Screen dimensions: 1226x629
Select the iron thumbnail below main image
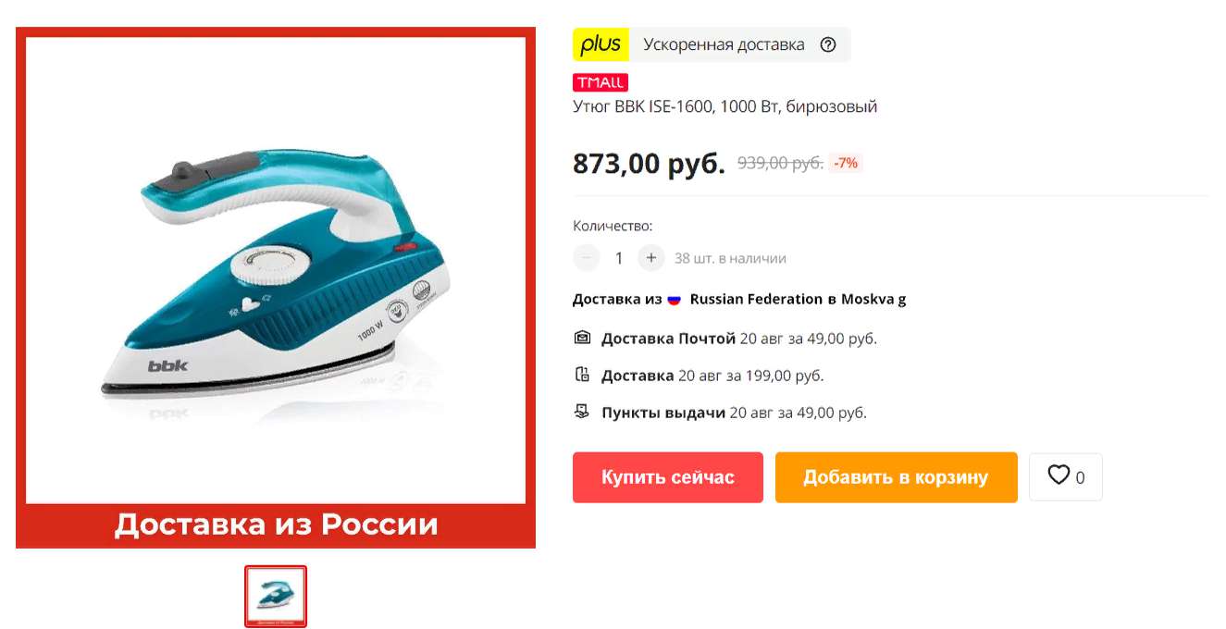[276, 597]
